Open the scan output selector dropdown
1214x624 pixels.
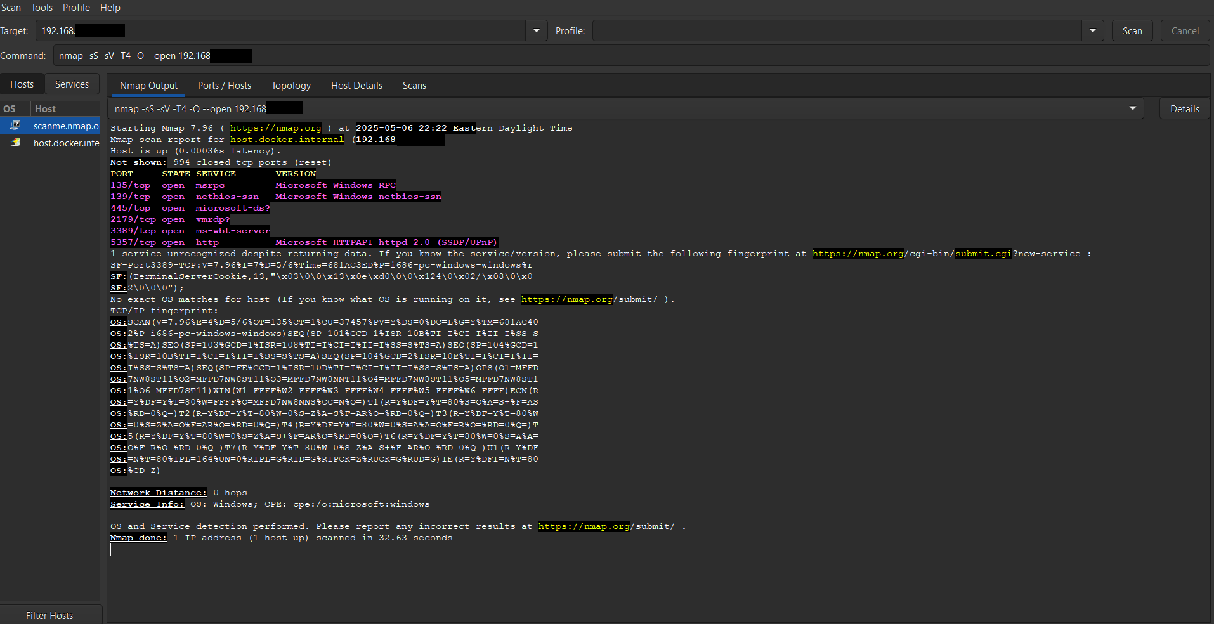pyautogui.click(x=1132, y=108)
